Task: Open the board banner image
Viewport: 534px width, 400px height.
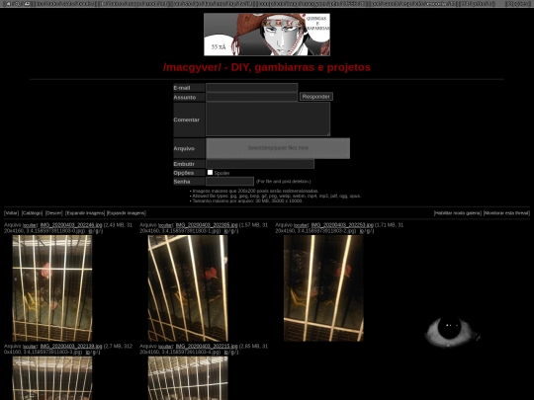Action: coord(267,35)
